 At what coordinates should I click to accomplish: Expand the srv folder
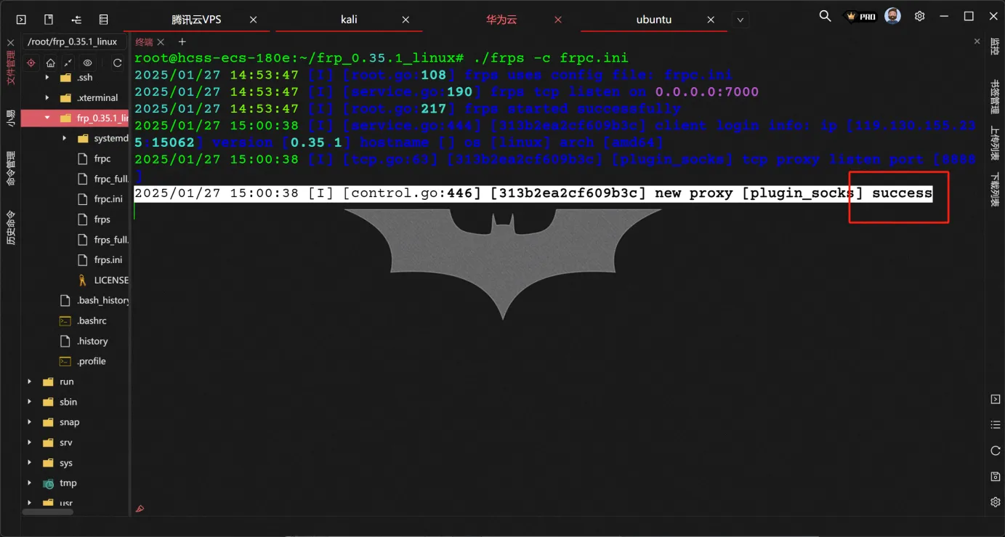point(30,443)
